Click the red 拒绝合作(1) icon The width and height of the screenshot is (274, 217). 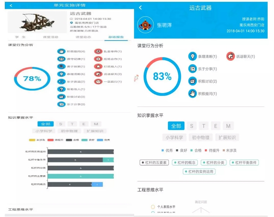tap(98, 59)
